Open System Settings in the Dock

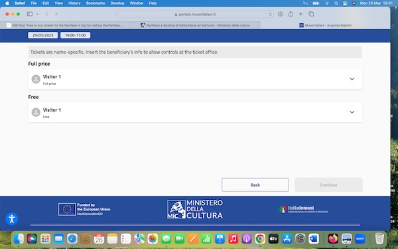(x=300, y=239)
